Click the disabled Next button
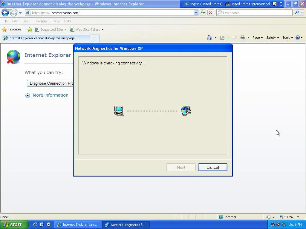Image resolution: width=306 pixels, height=229 pixels. 181,168
